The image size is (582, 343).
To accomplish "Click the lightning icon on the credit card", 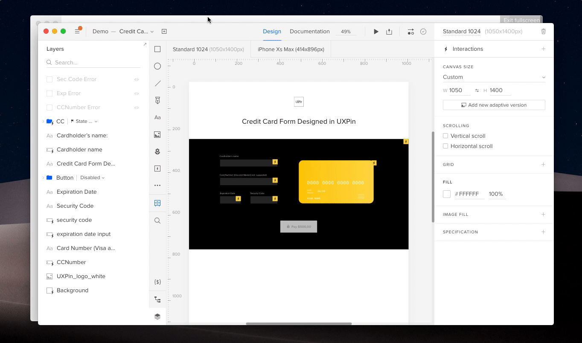I will click(x=374, y=163).
